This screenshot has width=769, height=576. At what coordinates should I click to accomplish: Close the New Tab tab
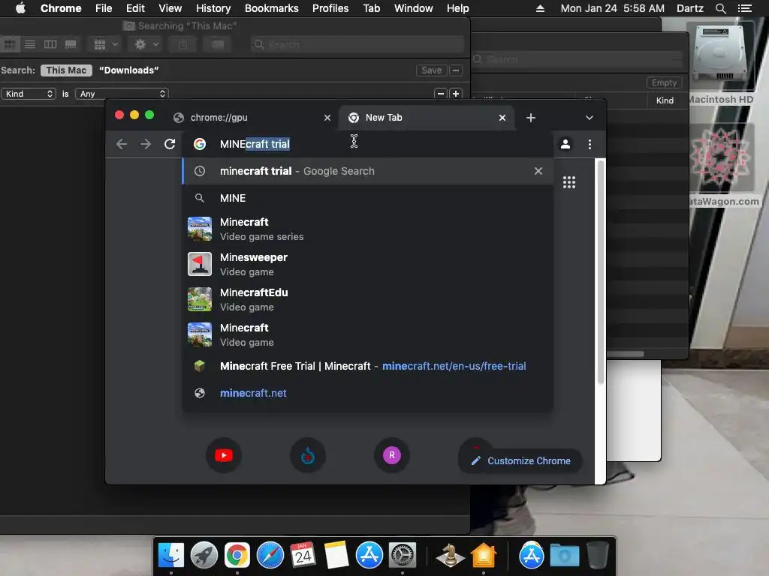[502, 118]
